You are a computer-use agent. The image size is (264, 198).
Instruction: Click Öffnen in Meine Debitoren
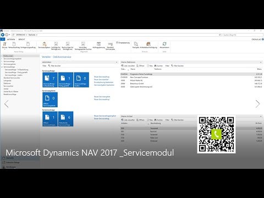tap(140, 65)
